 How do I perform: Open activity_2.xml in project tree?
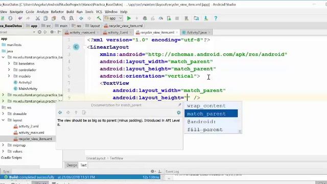pos(29,126)
